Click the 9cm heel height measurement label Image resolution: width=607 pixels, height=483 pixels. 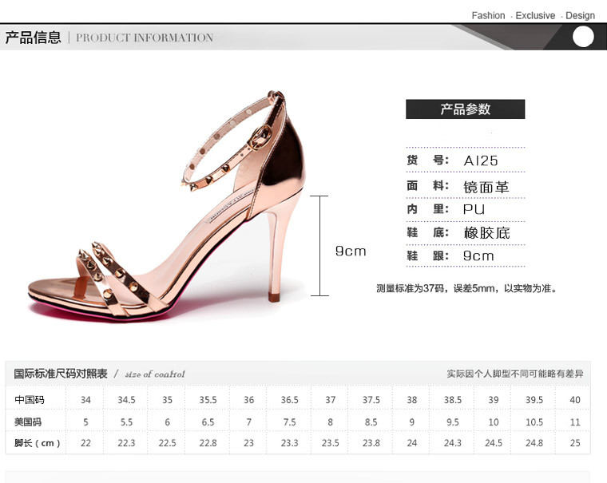[351, 251]
